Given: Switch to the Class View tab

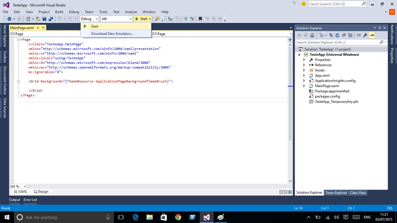Looking at the screenshot, I should point(358,193).
